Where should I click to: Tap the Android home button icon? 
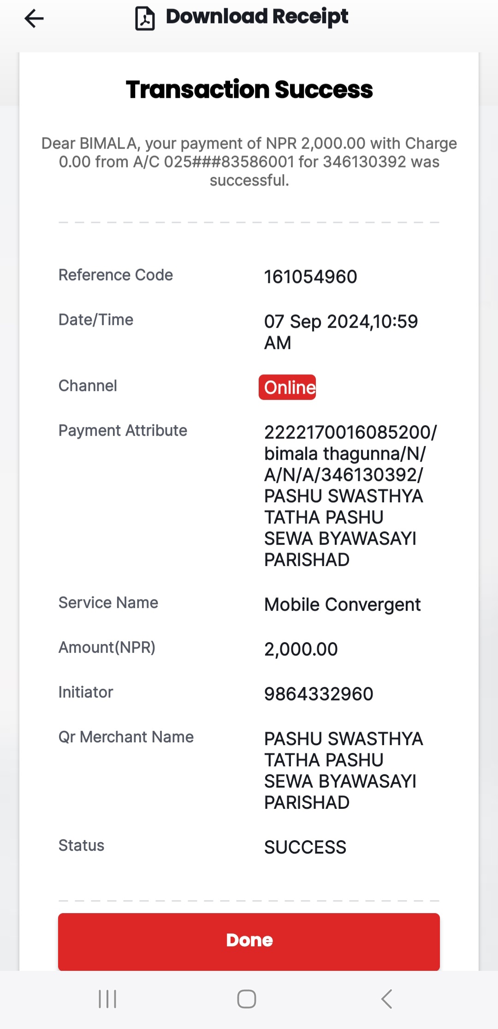pyautogui.click(x=247, y=999)
